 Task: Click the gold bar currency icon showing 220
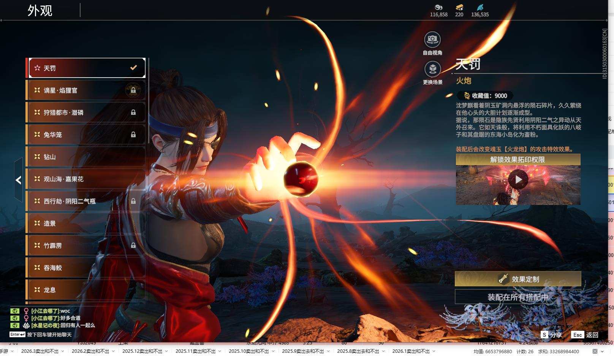coord(459,7)
